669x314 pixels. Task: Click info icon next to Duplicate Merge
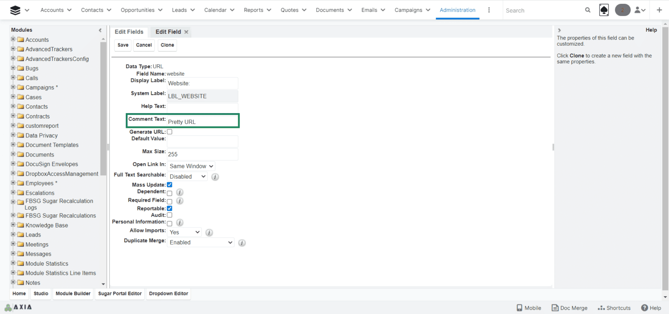pos(242,243)
